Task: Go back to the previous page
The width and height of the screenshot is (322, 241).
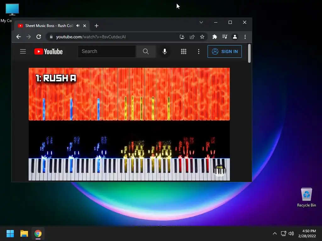Action: (19, 37)
